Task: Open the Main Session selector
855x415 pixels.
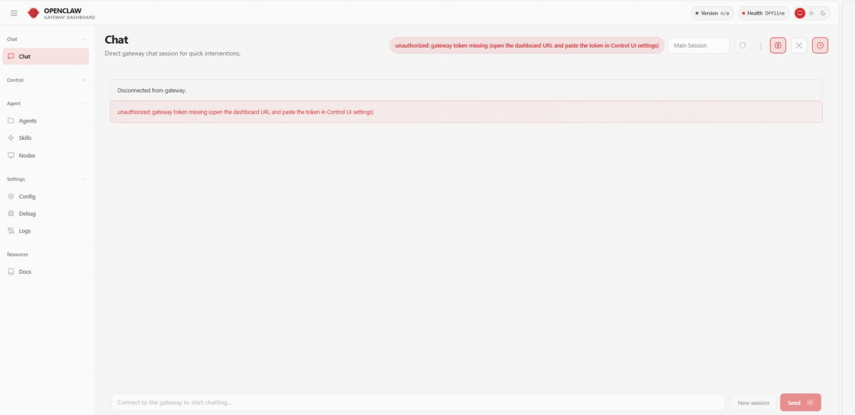Action: pyautogui.click(x=698, y=46)
